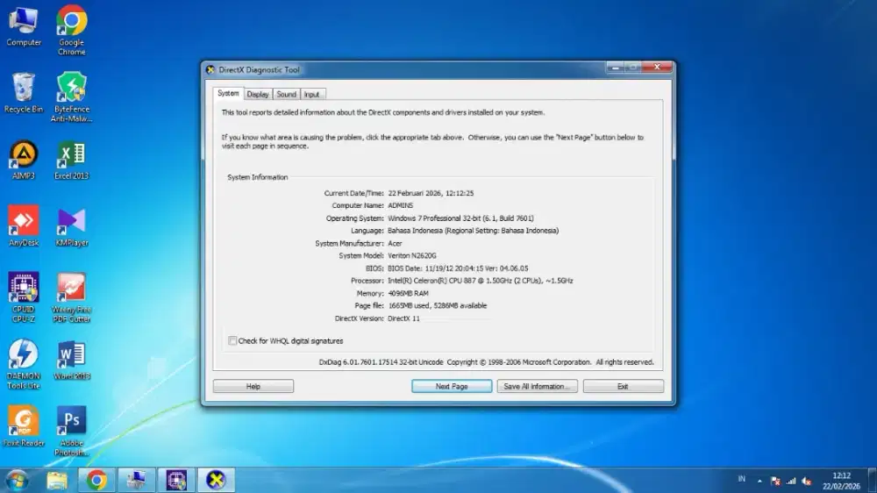Click the 4096MB RAM memory value
The image size is (877, 493).
(x=409, y=293)
